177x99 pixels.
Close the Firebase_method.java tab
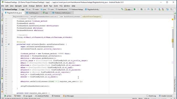click(72, 13)
